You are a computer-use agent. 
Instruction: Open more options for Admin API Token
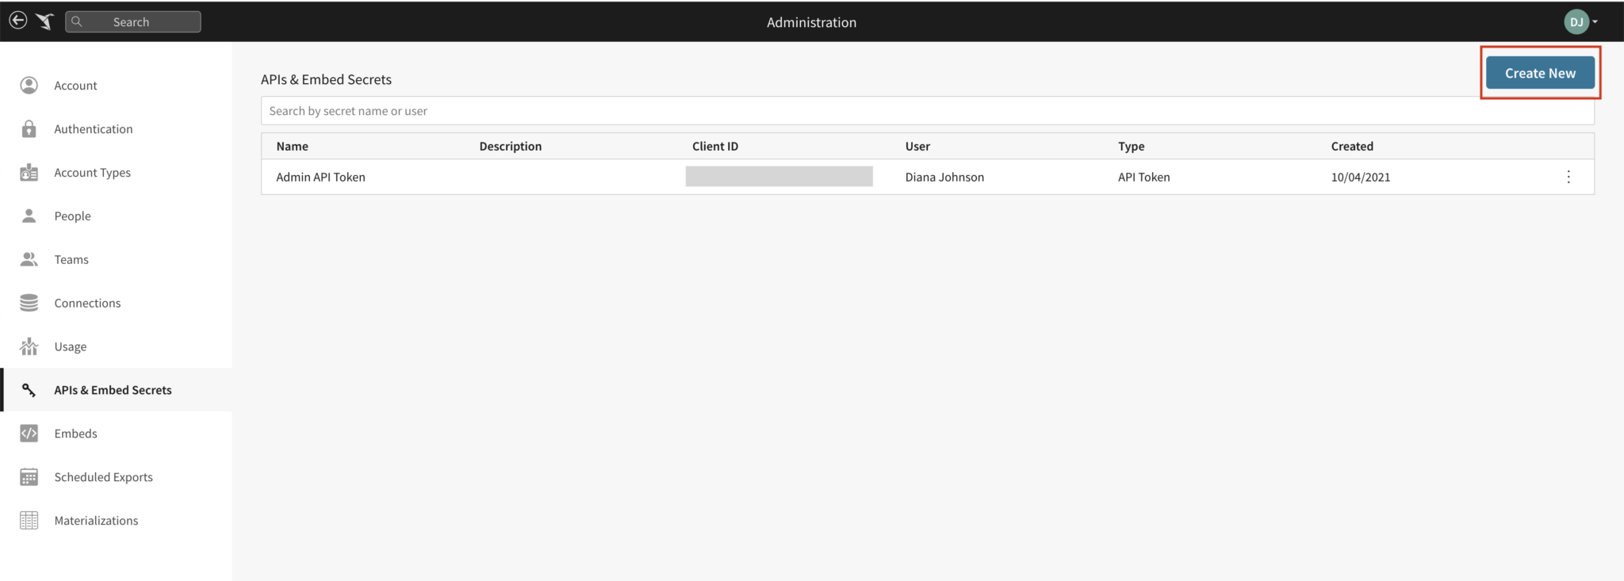click(x=1568, y=177)
